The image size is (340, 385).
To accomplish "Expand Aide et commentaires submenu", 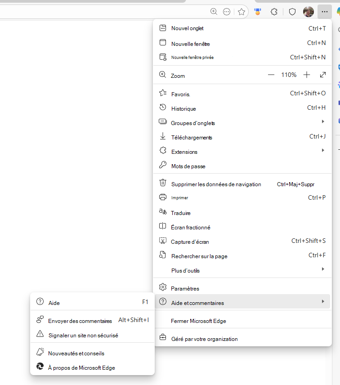I will pyautogui.click(x=242, y=302).
